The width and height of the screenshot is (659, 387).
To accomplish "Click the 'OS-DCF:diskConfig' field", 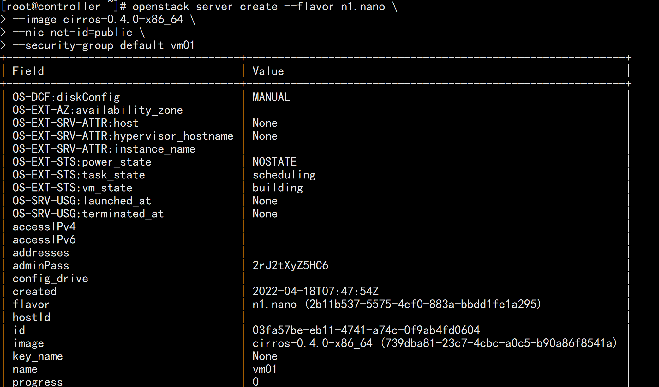I will point(66,97).
